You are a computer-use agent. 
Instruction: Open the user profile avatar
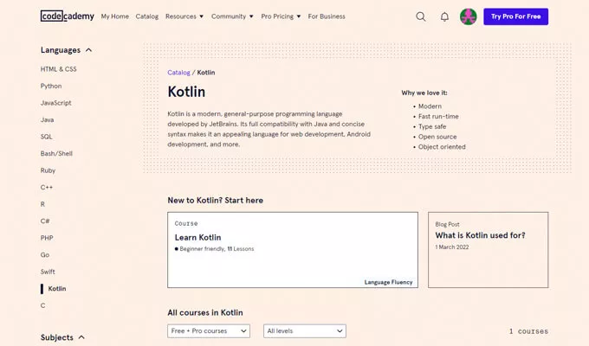pos(468,16)
